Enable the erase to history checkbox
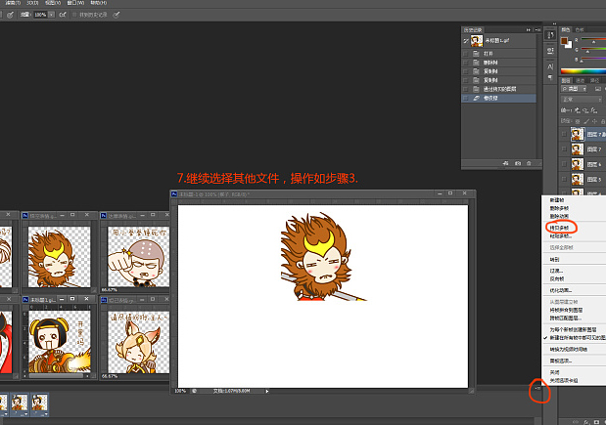 pyautogui.click(x=74, y=15)
